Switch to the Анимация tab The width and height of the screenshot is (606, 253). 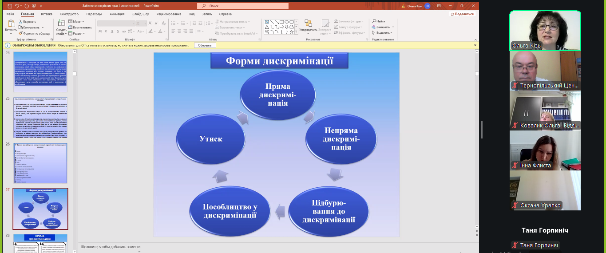tap(117, 14)
